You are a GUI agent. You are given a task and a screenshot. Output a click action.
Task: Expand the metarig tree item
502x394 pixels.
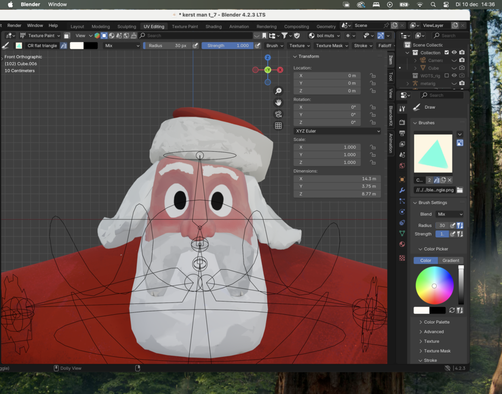[407, 83]
